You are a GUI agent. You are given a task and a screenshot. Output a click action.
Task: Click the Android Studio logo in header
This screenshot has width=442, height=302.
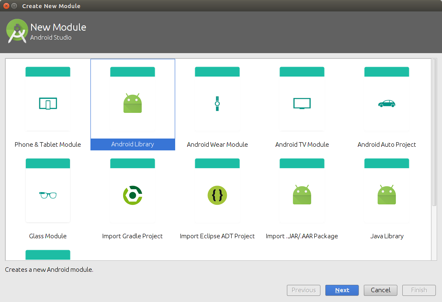click(x=17, y=31)
